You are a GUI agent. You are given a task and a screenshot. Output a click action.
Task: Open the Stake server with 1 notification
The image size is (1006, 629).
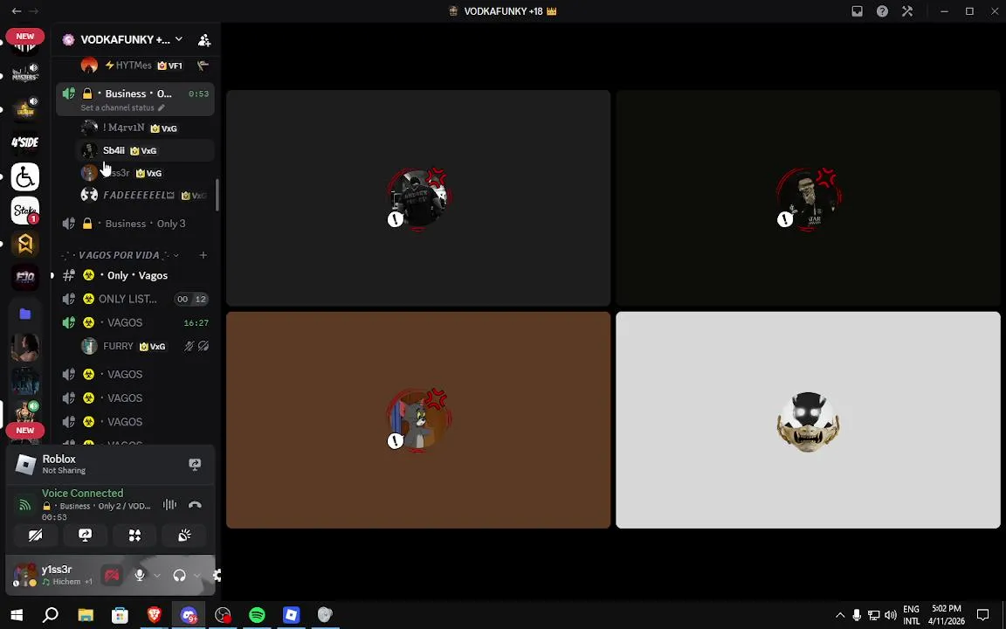coord(25,211)
